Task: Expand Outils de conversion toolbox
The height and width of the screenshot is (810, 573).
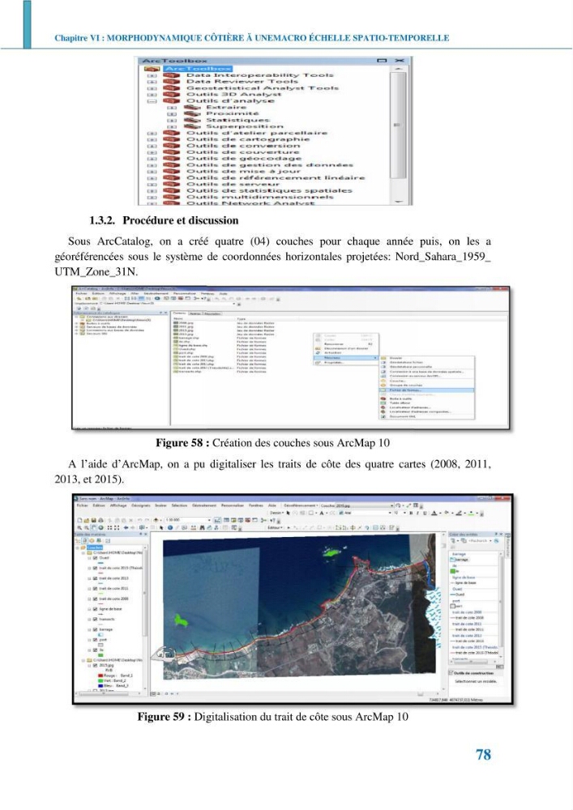Action: [152, 146]
